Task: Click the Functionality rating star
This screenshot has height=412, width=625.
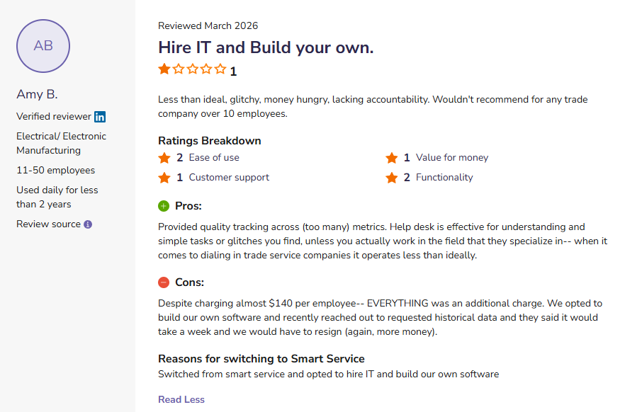Action: pyautogui.click(x=393, y=178)
